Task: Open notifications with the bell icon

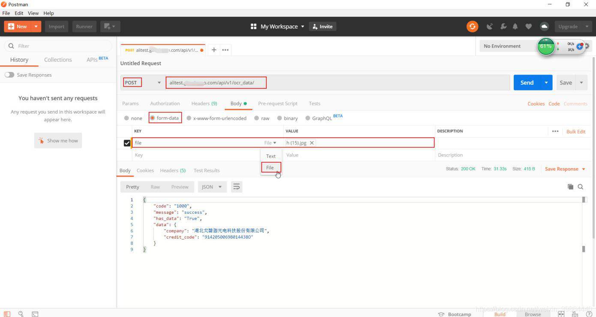Action: [x=515, y=26]
